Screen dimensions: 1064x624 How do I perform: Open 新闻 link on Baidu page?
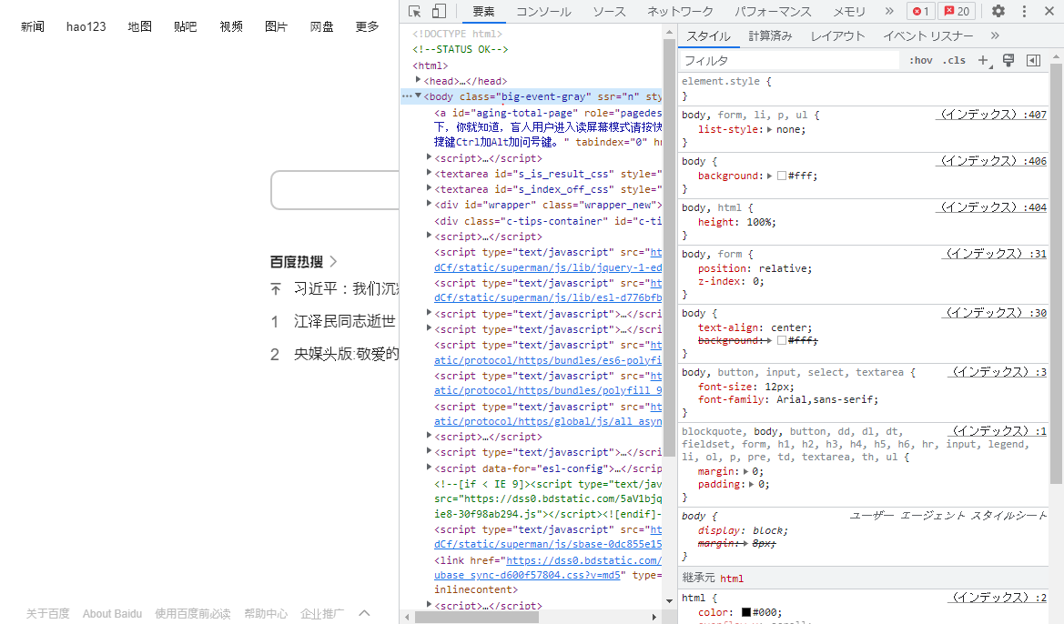tap(33, 26)
